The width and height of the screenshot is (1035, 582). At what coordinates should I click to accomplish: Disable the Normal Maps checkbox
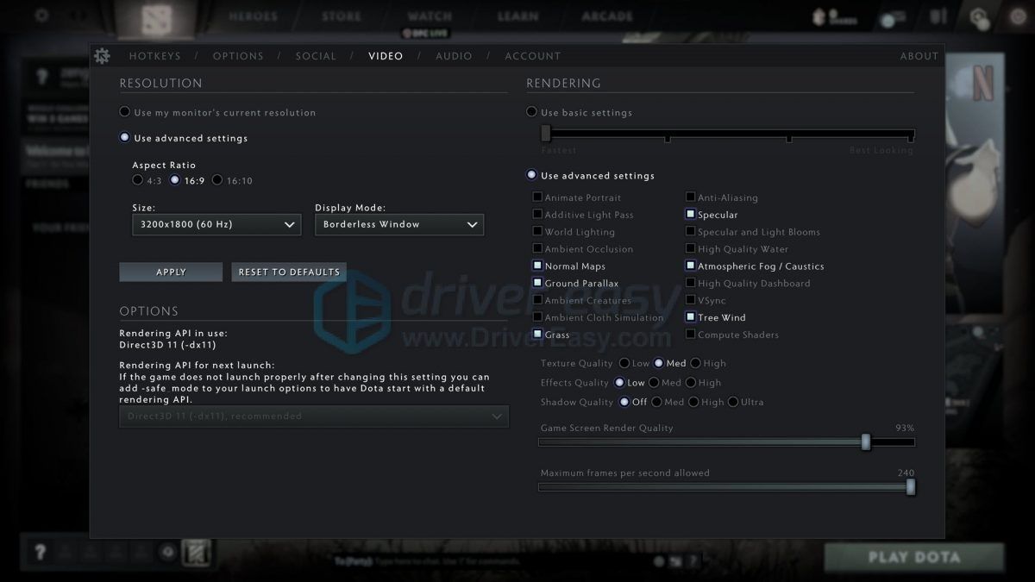click(538, 266)
